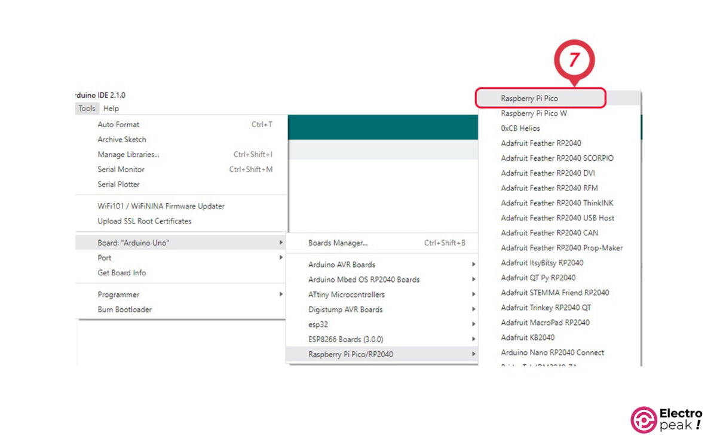This screenshot has height=448, width=717.
Task: Expand Arduino AVR Boards list
Action: point(342,265)
